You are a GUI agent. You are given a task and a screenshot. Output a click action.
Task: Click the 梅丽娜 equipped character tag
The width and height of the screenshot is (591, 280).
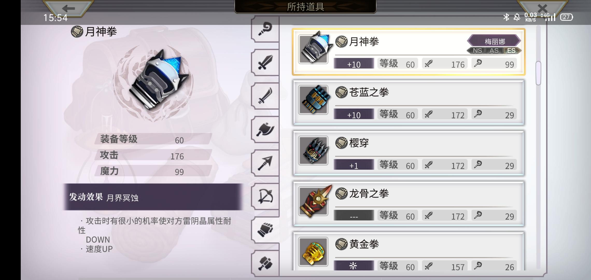[x=494, y=41]
